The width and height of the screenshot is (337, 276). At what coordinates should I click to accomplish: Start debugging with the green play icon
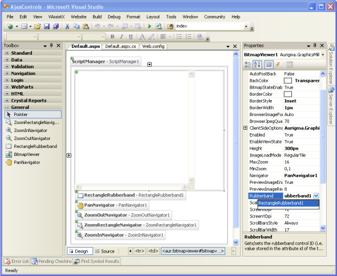149,26
